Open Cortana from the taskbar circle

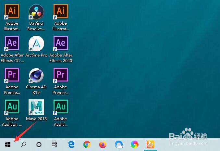tap(39, 145)
